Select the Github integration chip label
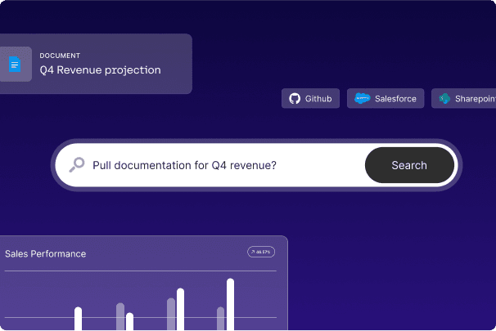Viewport: 496px width, 331px height. [318, 99]
